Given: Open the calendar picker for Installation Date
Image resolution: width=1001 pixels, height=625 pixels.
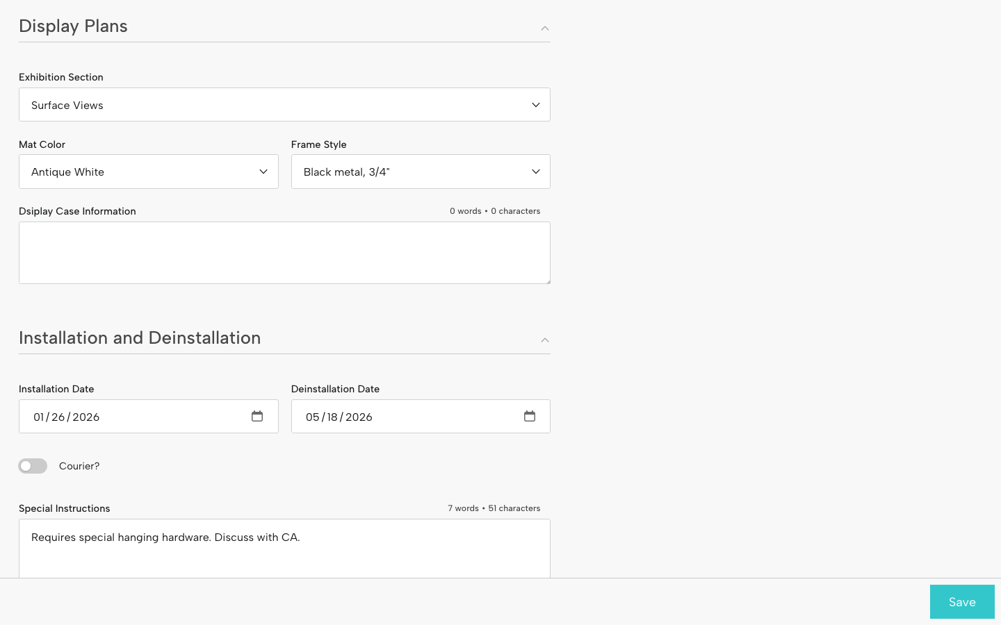Looking at the screenshot, I should coord(257,416).
